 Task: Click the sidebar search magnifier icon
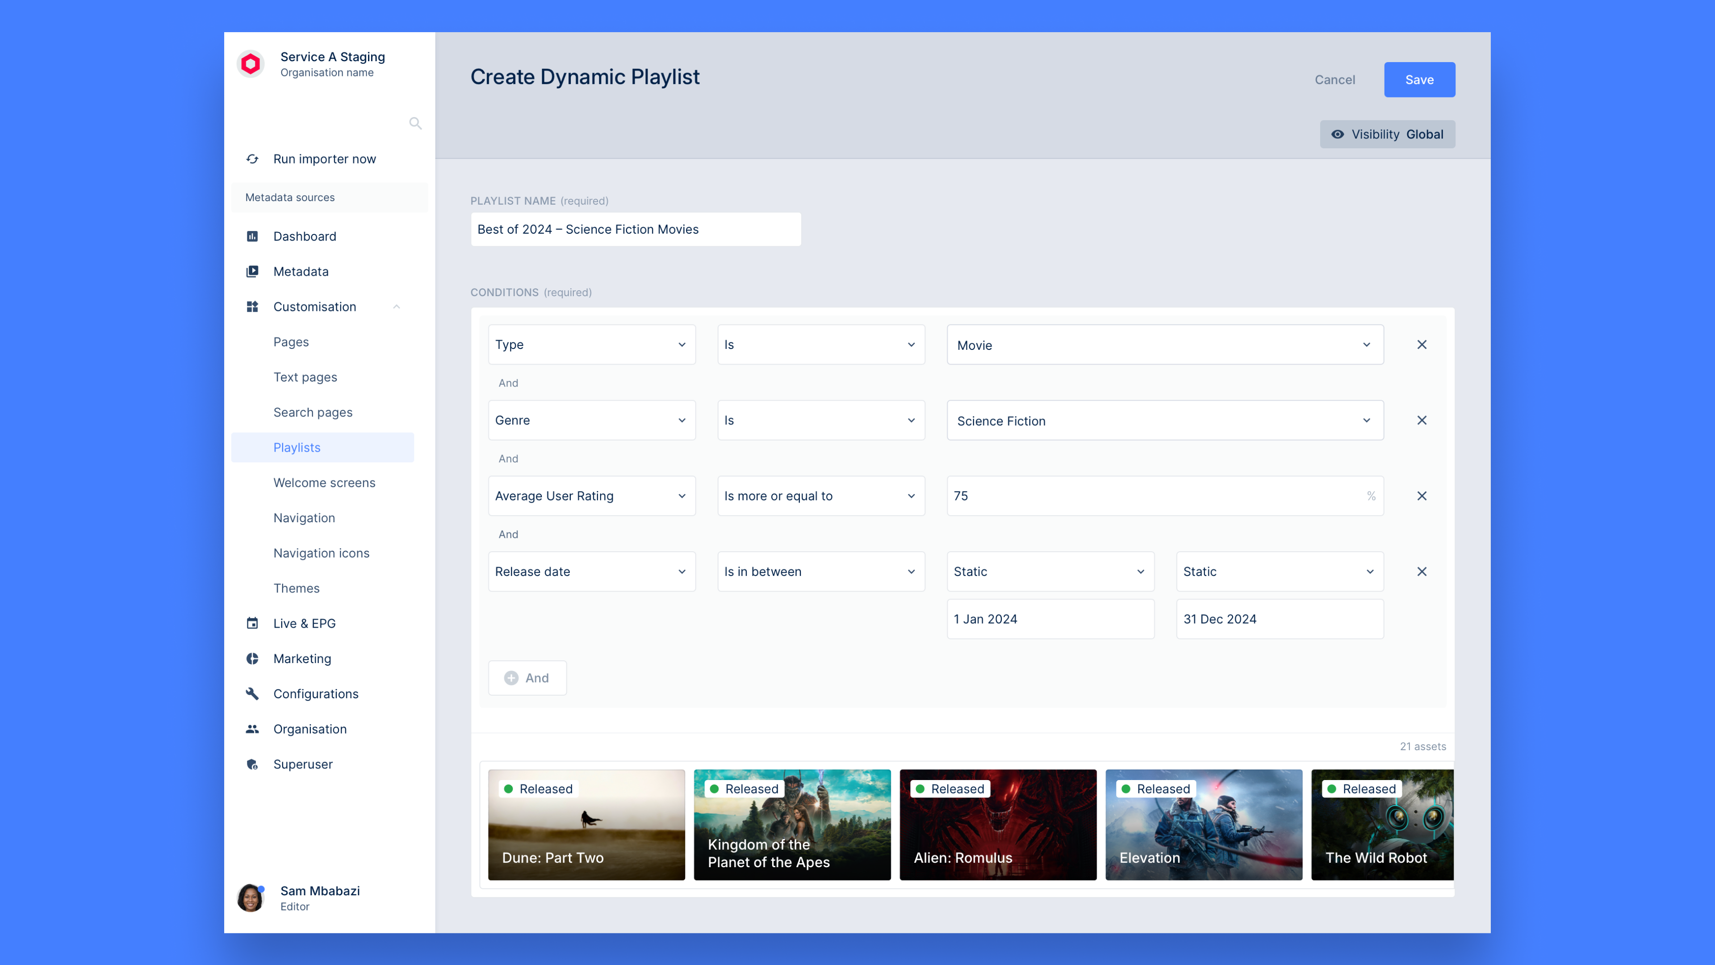tap(415, 123)
